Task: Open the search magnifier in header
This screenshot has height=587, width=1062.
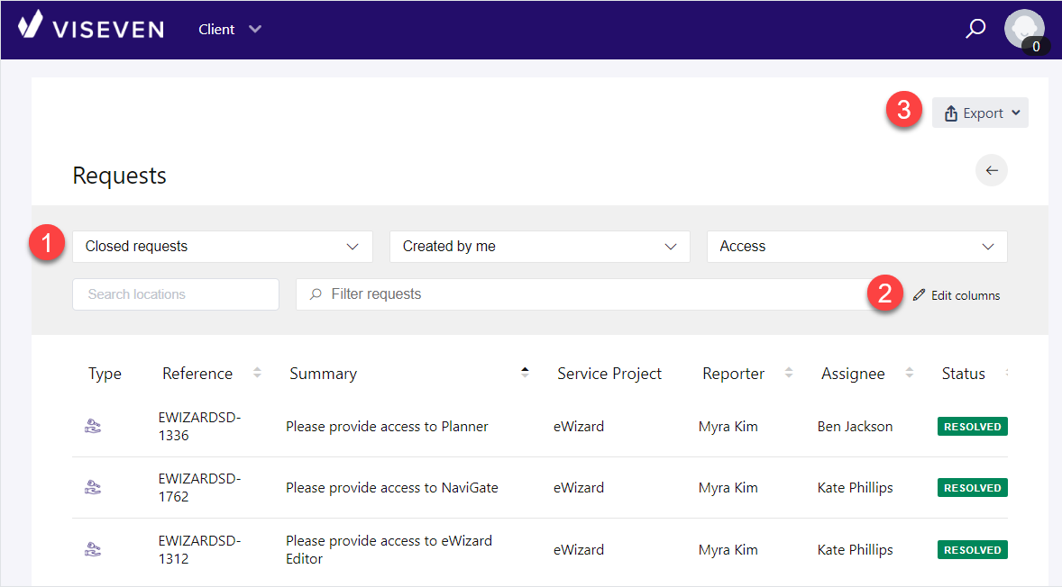Action: [x=975, y=29]
